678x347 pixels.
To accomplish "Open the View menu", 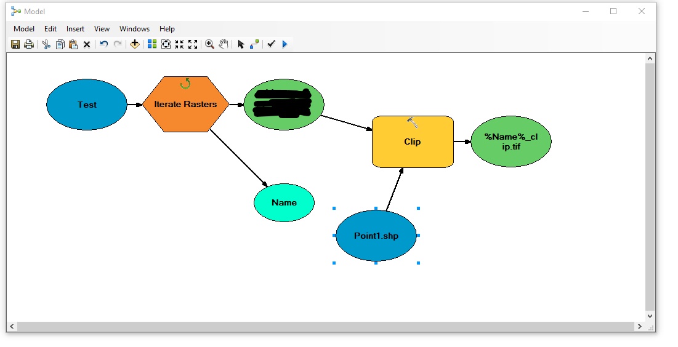I will point(102,29).
